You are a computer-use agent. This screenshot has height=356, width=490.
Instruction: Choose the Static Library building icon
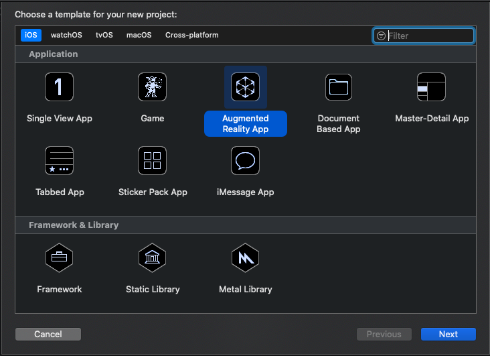coord(152,257)
